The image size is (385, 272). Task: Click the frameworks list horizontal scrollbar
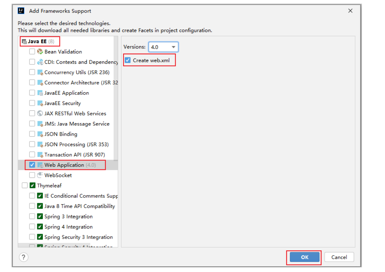coord(54,245)
